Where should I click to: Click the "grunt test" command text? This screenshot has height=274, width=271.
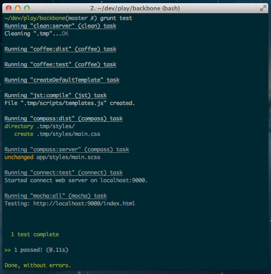click(x=116, y=18)
